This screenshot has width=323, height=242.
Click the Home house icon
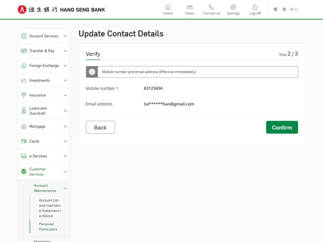pyautogui.click(x=168, y=7)
